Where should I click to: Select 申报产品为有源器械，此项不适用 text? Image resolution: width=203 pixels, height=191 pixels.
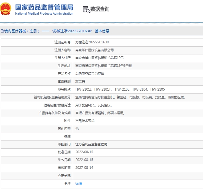coord(100,113)
